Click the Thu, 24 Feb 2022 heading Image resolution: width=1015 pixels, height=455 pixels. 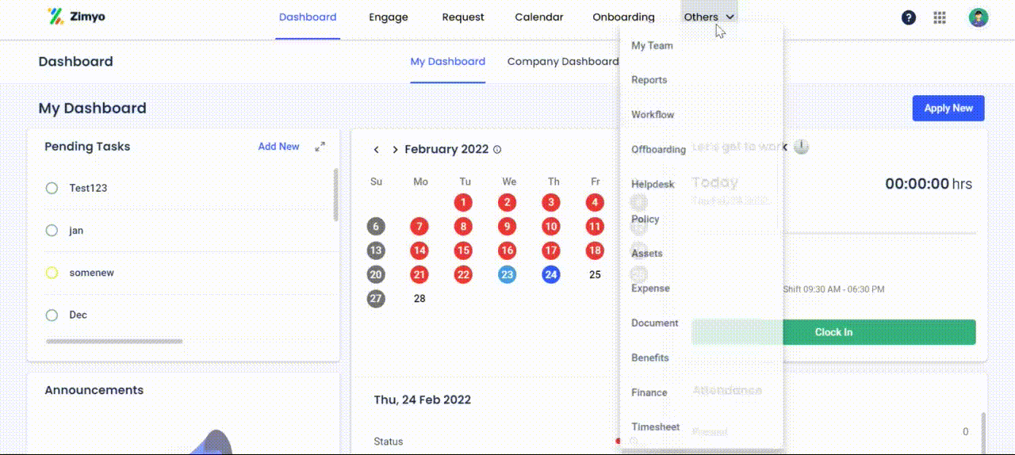423,400
